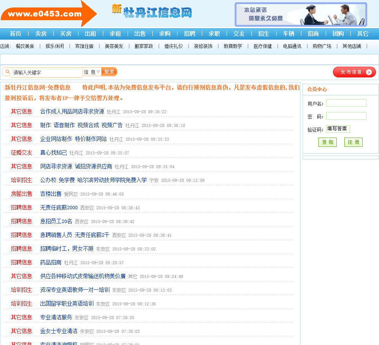Screen dimensions: 379x345
Task: Click the 新牡丹江信息网-免费信息 heading
Action: click(x=38, y=87)
